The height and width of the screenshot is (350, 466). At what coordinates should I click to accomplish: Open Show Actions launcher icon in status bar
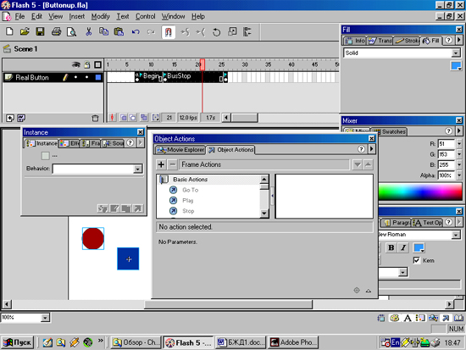click(445, 318)
